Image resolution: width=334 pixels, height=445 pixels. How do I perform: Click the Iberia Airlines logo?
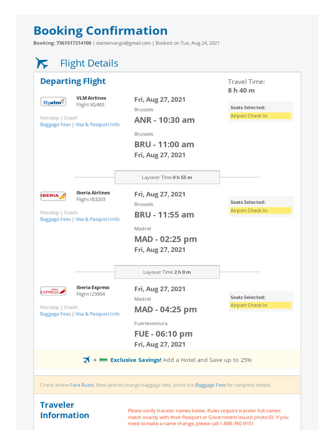click(53, 196)
